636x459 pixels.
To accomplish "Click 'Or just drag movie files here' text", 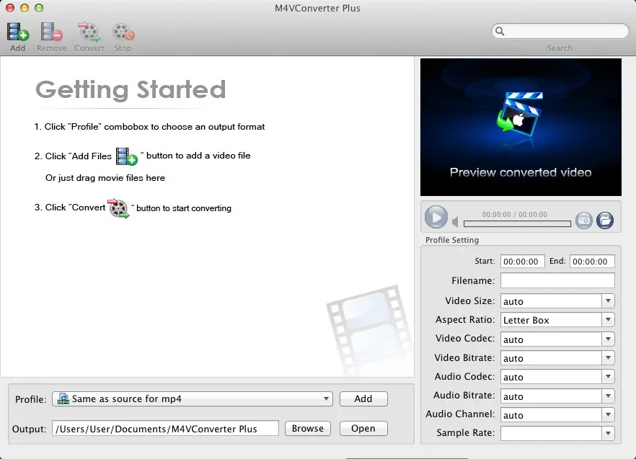I will click(105, 178).
